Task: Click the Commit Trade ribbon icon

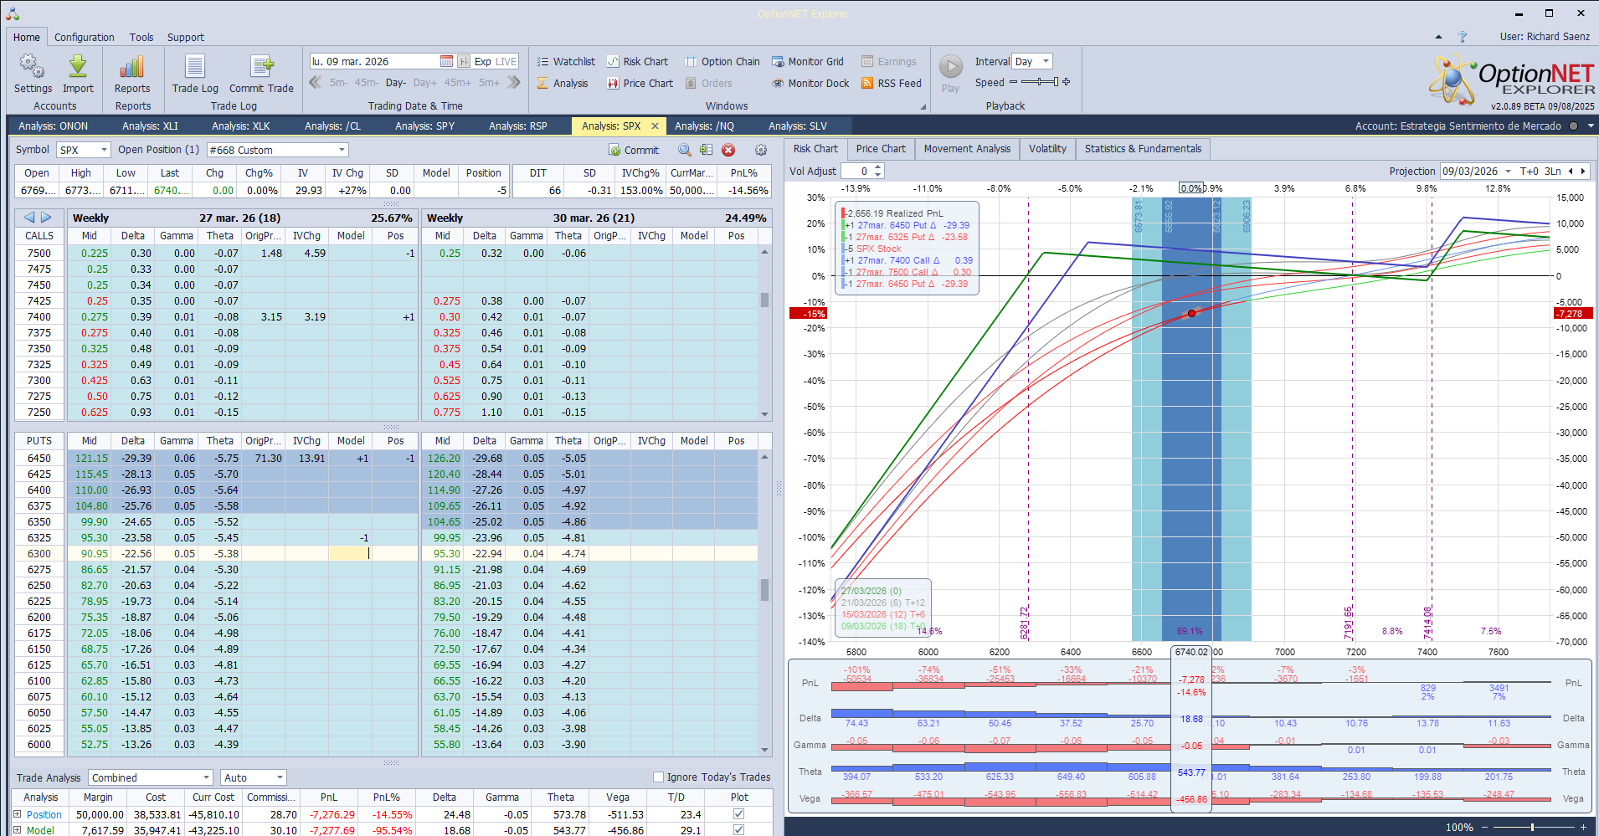Action: click(x=261, y=74)
